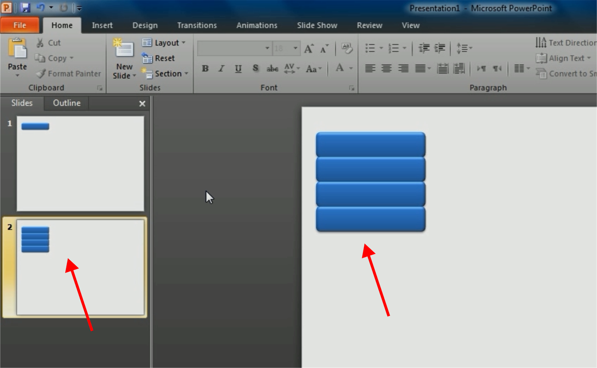Click the Redo button in the title bar
Image resolution: width=597 pixels, height=368 pixels.
tap(64, 7)
